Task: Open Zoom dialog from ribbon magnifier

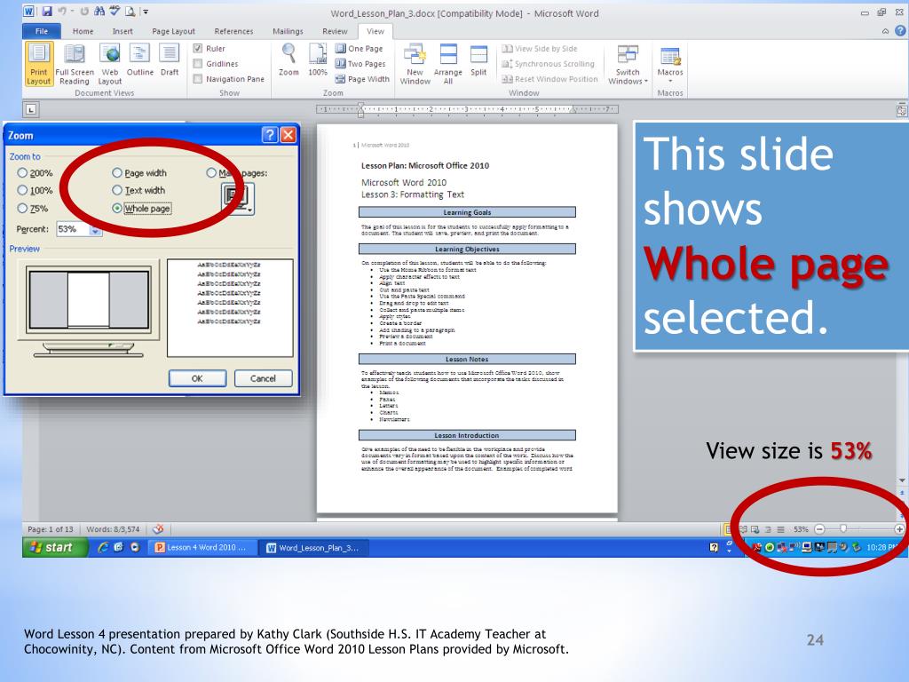Action: pyautogui.click(x=289, y=59)
